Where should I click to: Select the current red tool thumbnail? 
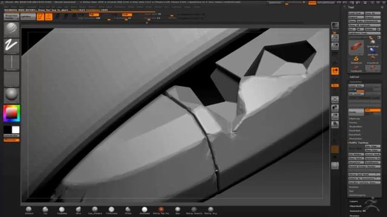[x=356, y=47]
